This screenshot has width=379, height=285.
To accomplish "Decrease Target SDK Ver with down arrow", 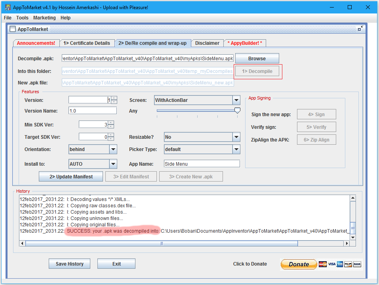I will [x=111, y=139].
